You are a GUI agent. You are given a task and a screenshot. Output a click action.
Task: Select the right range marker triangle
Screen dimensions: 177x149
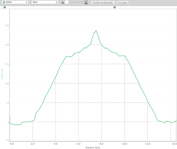[x=114, y=8]
